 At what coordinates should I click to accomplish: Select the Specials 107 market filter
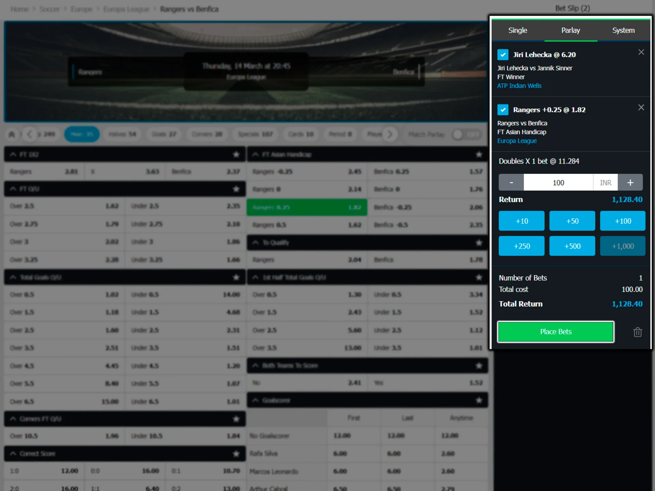pyautogui.click(x=255, y=134)
